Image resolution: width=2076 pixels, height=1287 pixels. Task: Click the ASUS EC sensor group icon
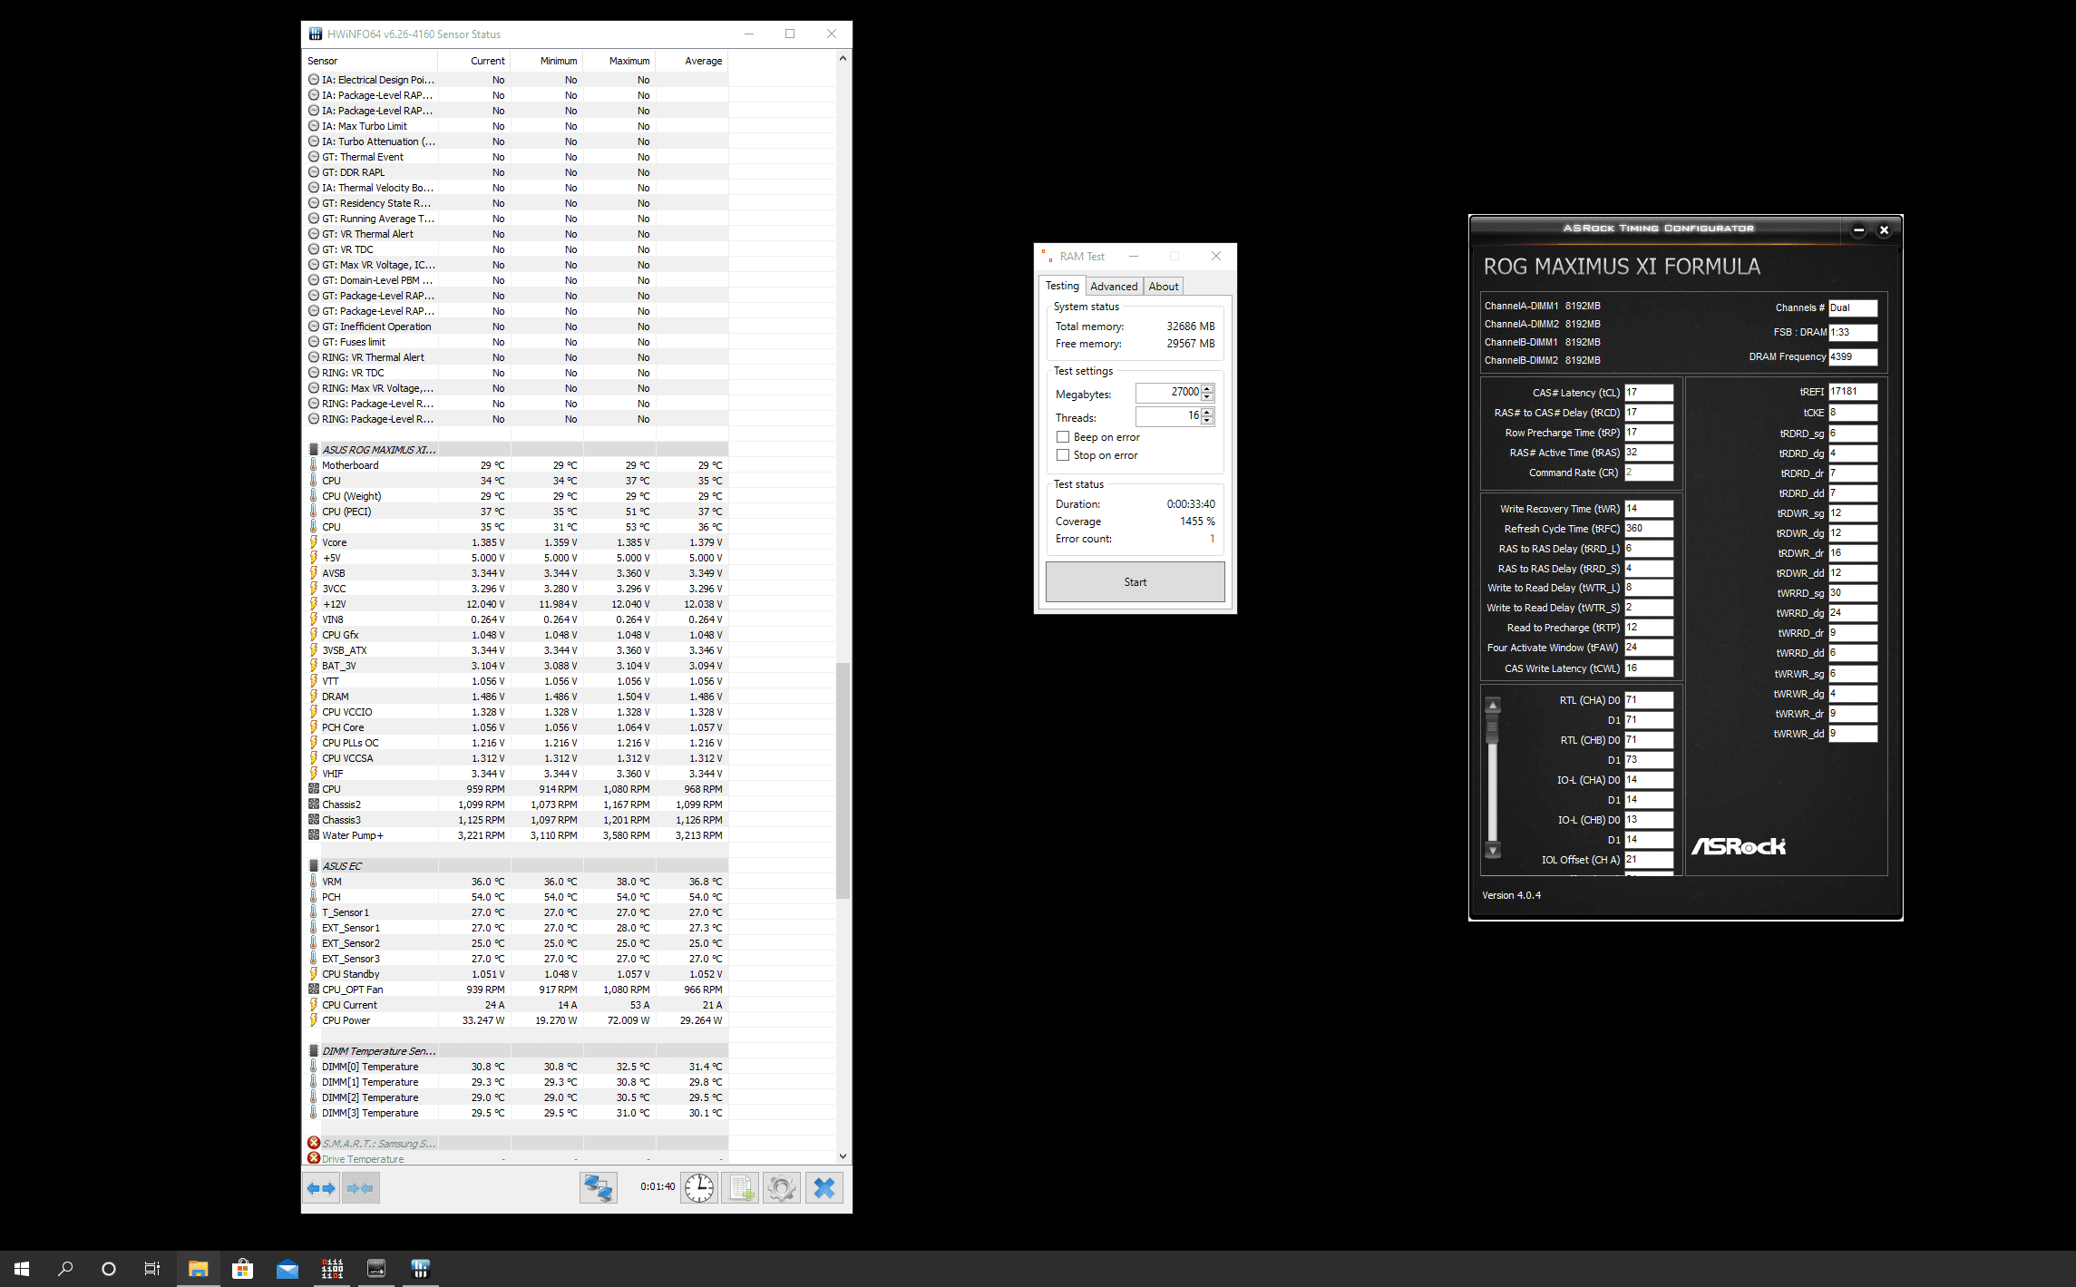(314, 866)
